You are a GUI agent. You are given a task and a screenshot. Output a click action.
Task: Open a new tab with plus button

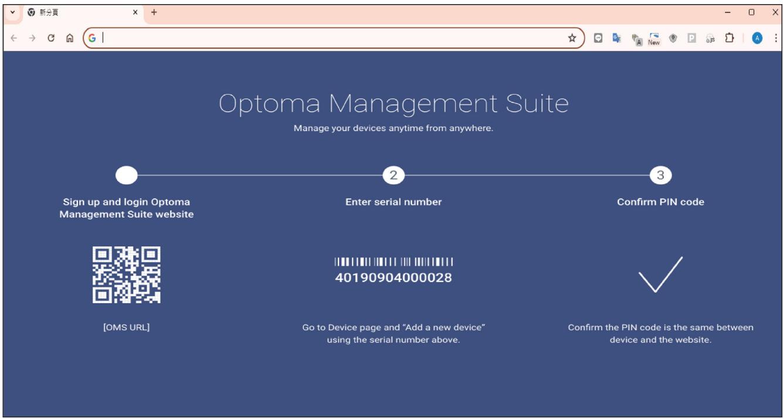[x=155, y=12]
